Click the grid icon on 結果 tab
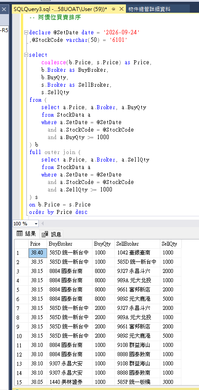The height and width of the screenshot is (390, 199). coord(20,234)
